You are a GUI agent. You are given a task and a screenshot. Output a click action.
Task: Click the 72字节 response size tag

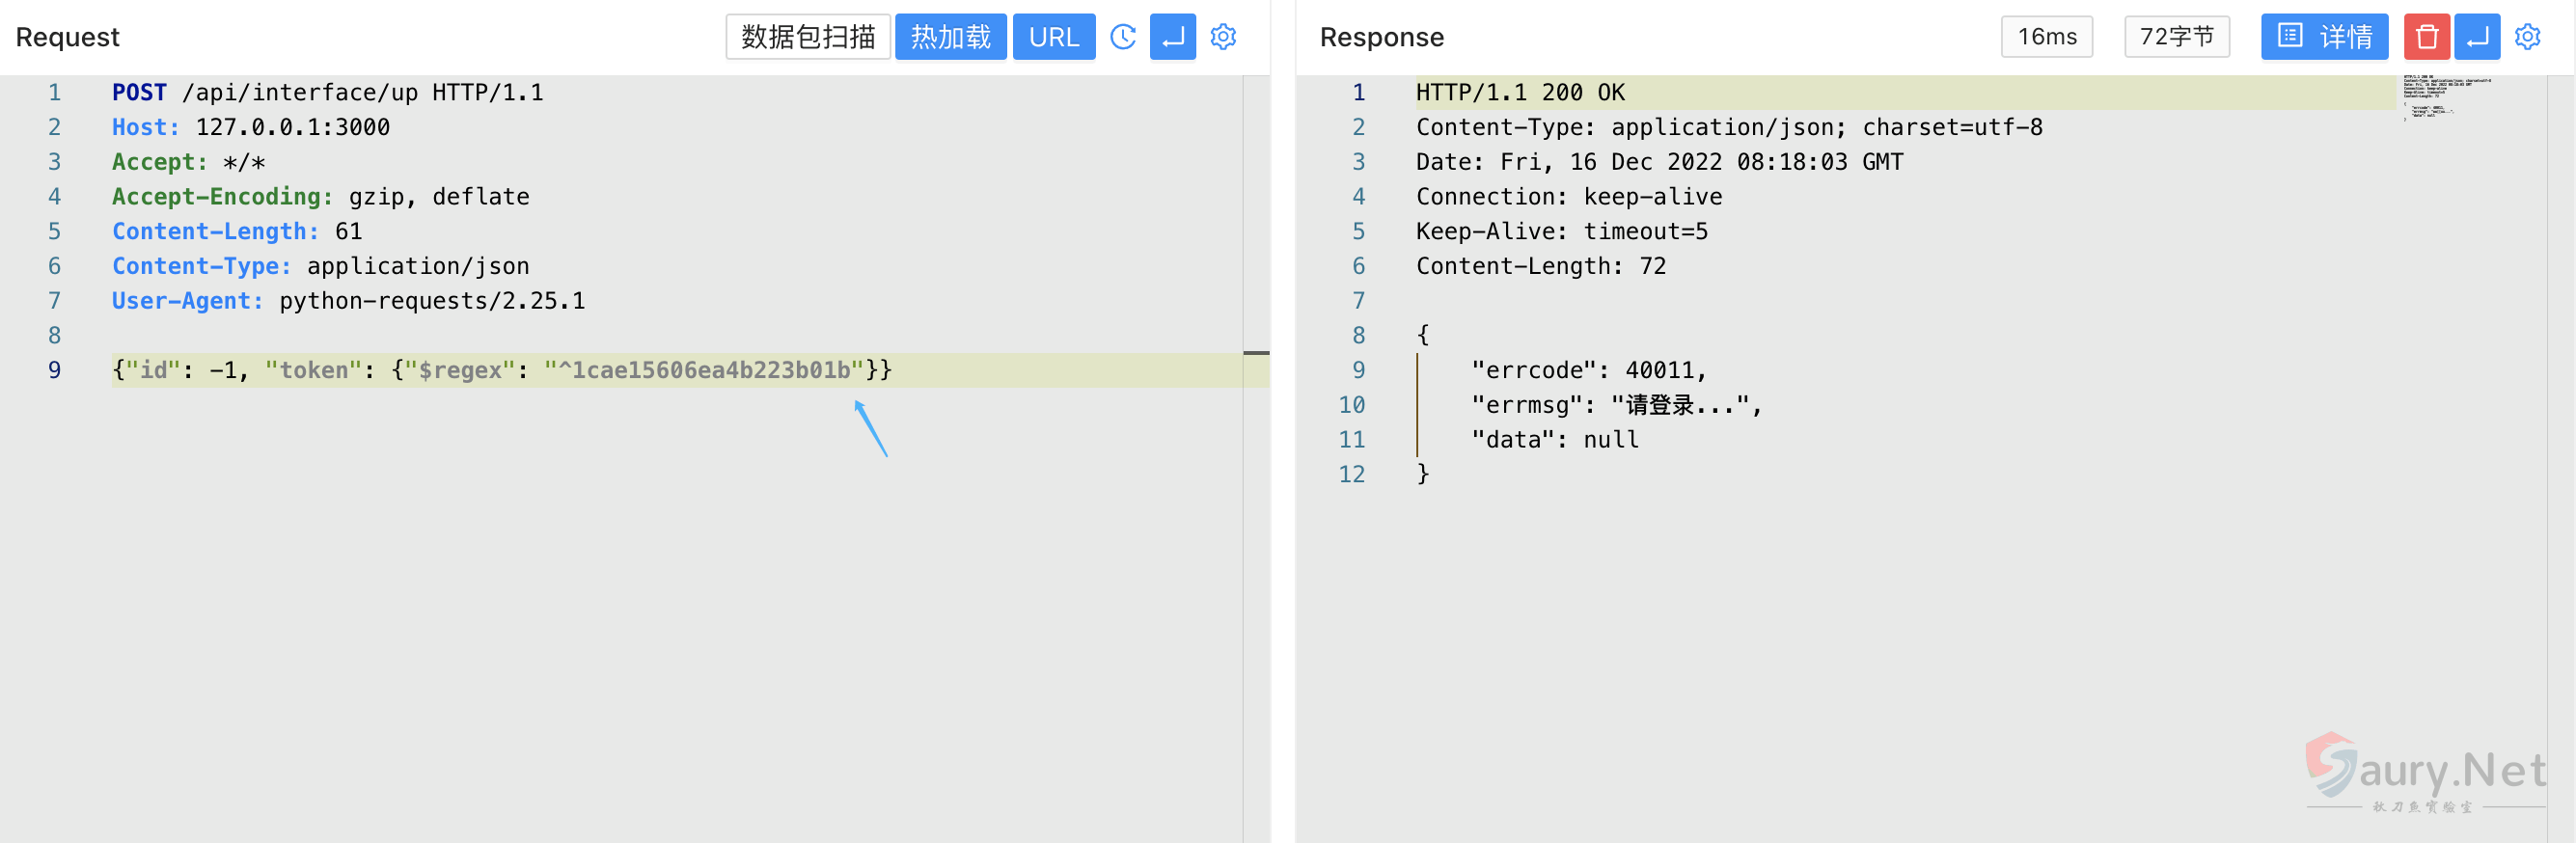[x=2176, y=37]
